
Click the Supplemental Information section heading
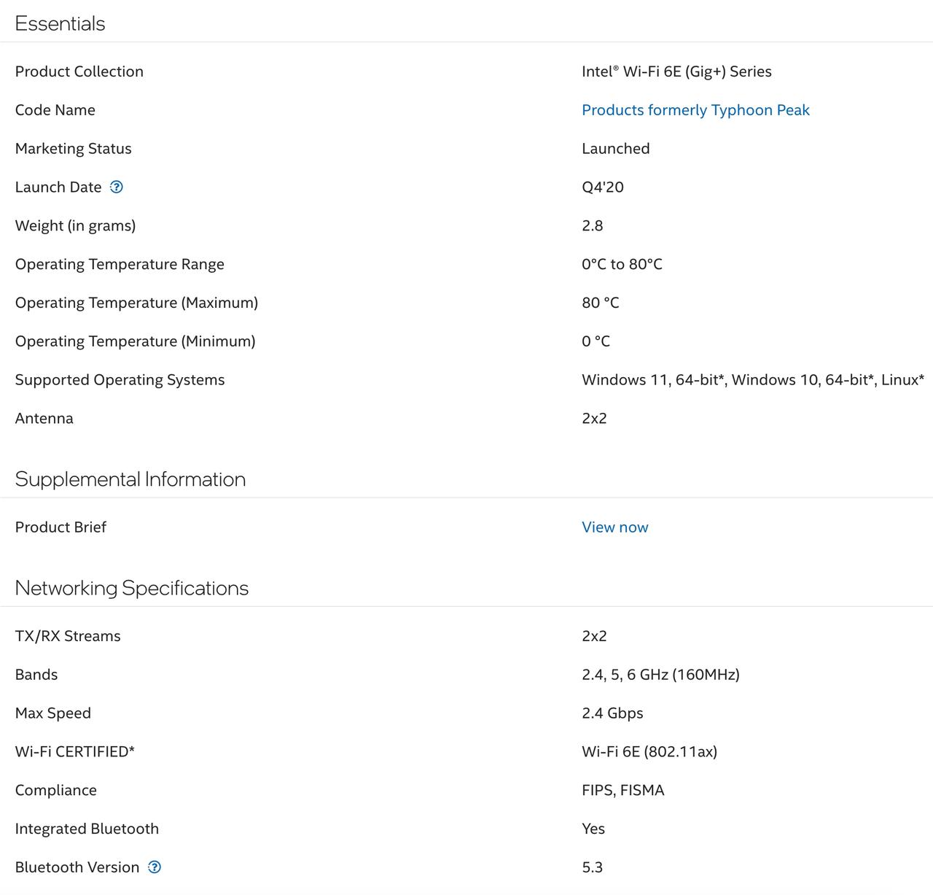coord(130,479)
